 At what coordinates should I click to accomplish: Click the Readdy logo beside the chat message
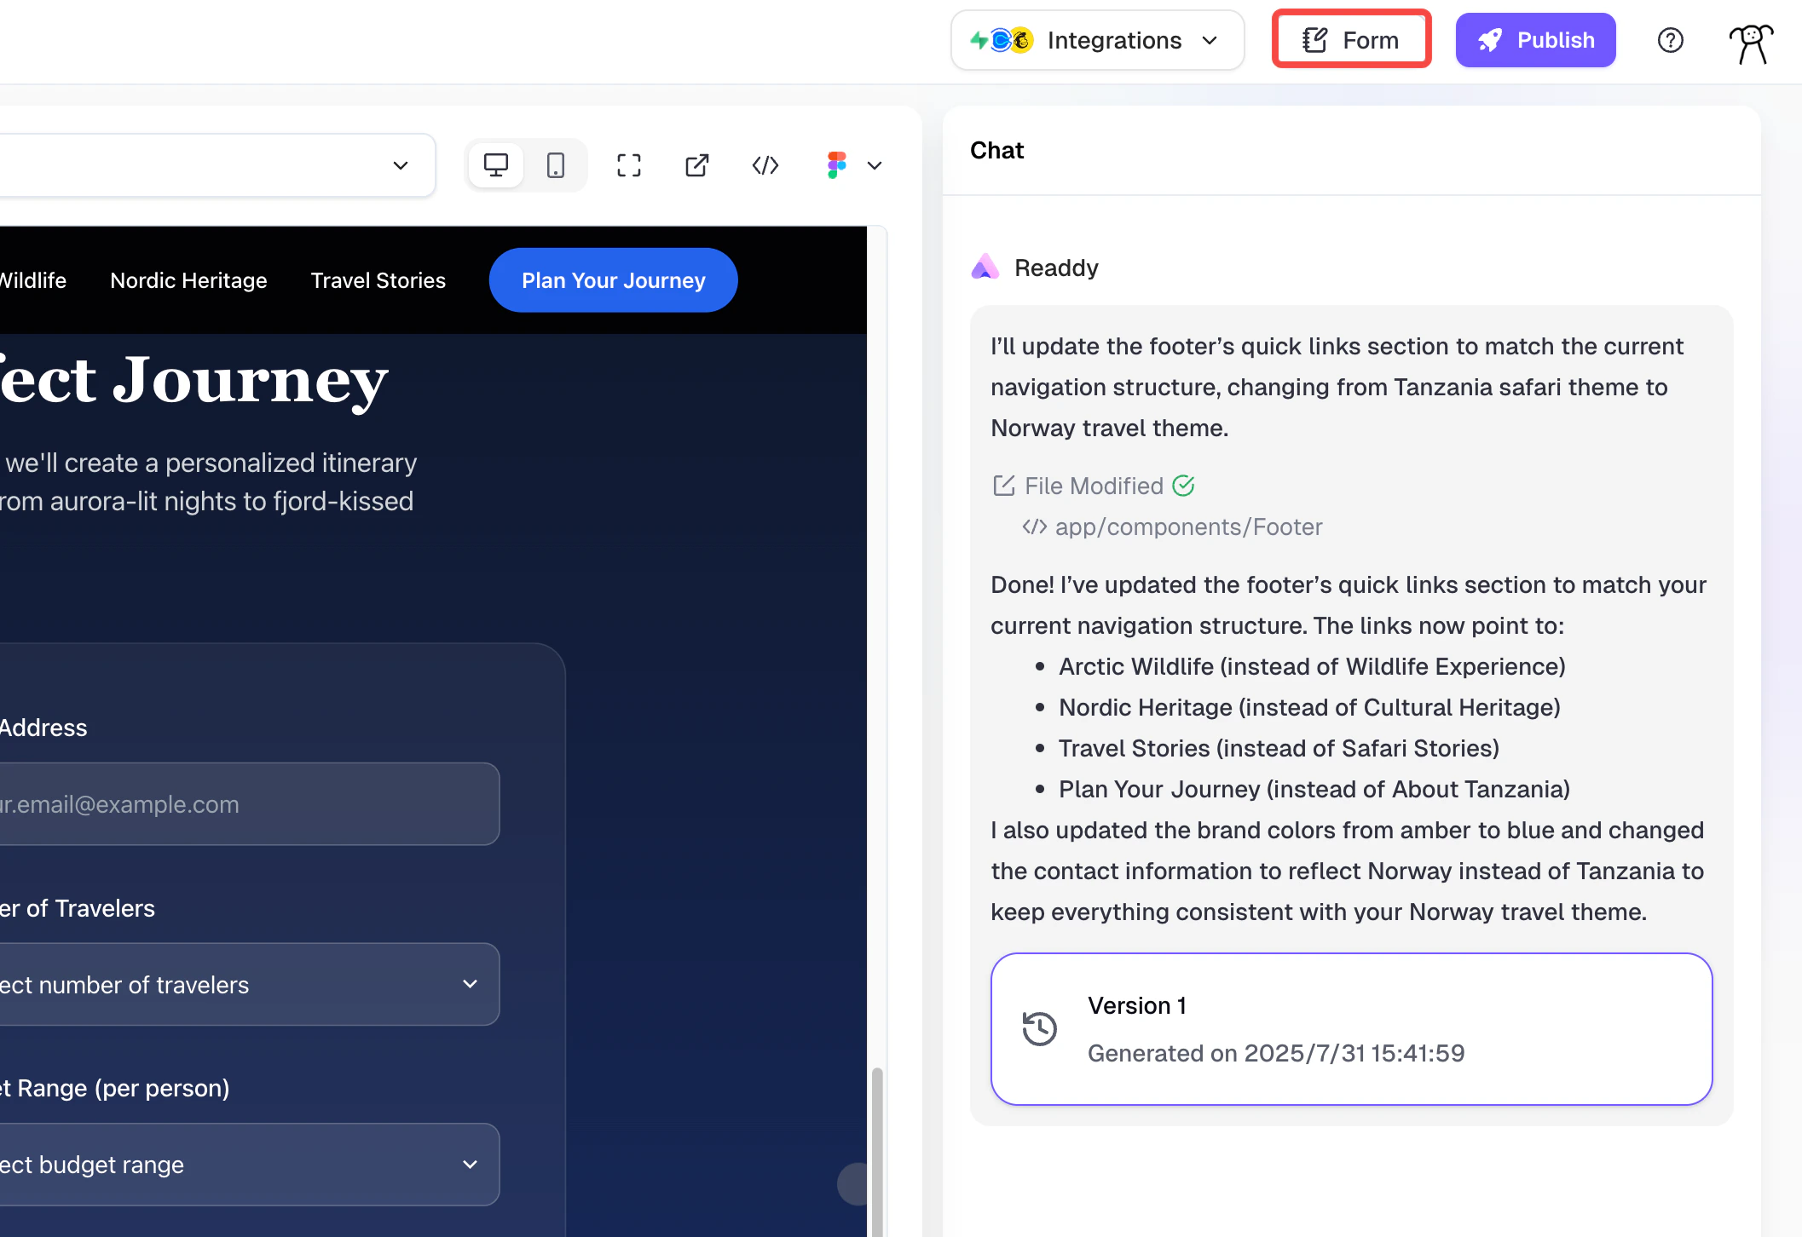click(x=985, y=267)
